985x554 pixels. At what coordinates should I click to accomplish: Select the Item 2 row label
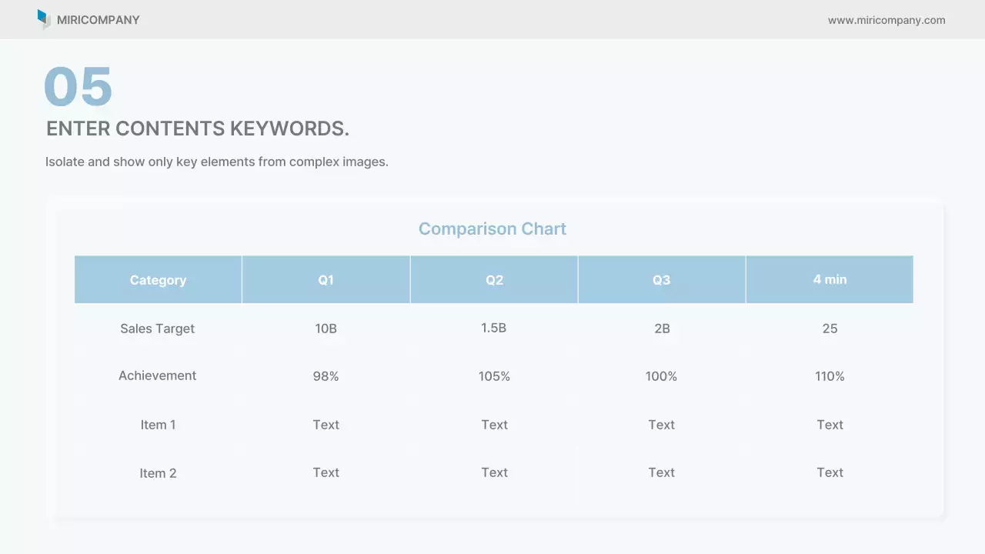point(158,473)
